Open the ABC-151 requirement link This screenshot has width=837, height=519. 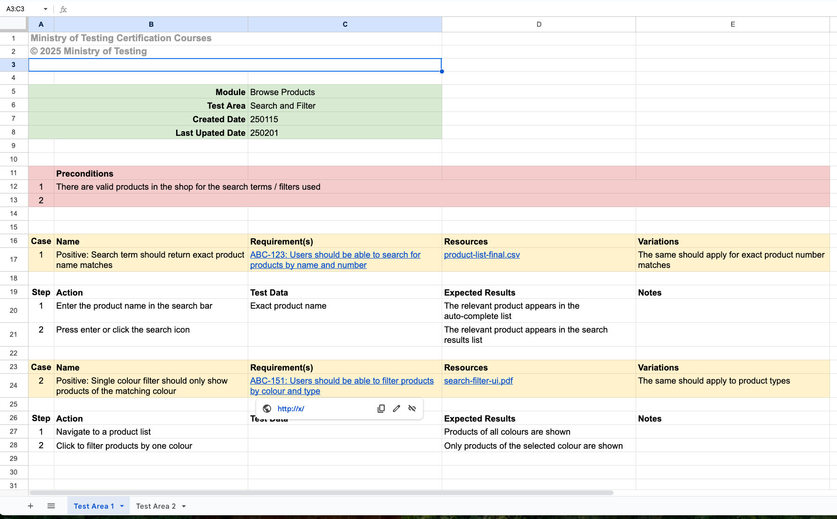(x=342, y=386)
